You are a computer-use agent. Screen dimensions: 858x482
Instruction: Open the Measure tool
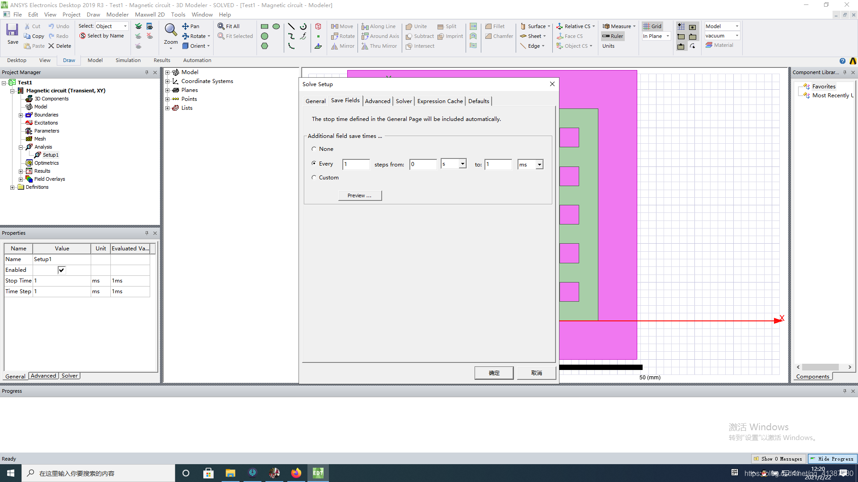619,26
